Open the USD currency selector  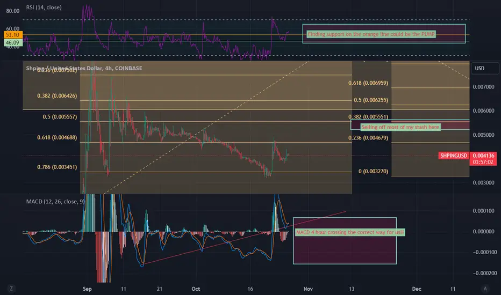coord(485,68)
